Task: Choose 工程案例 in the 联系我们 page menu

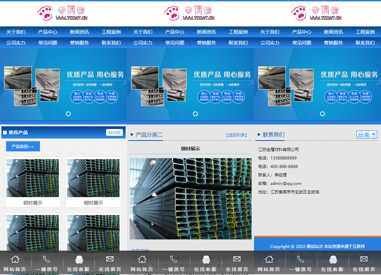Action: [365, 32]
